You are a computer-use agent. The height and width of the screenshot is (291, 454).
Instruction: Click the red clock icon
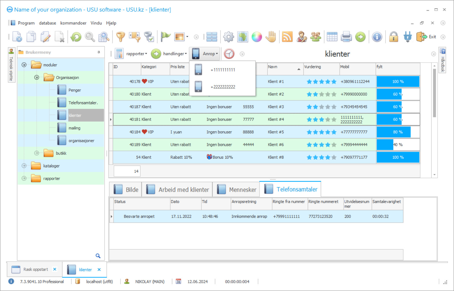point(229,54)
